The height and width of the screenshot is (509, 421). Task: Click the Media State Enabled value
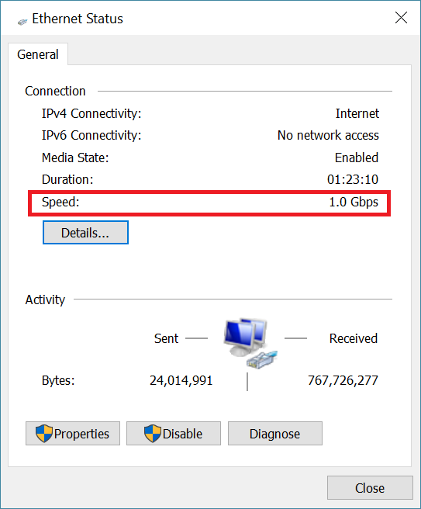(x=357, y=158)
